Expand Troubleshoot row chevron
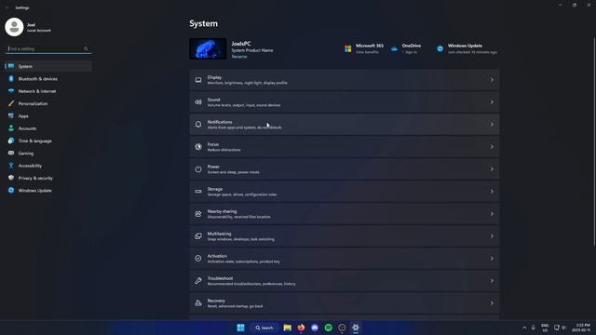Viewport: 596px width, 335px height. tap(492, 281)
